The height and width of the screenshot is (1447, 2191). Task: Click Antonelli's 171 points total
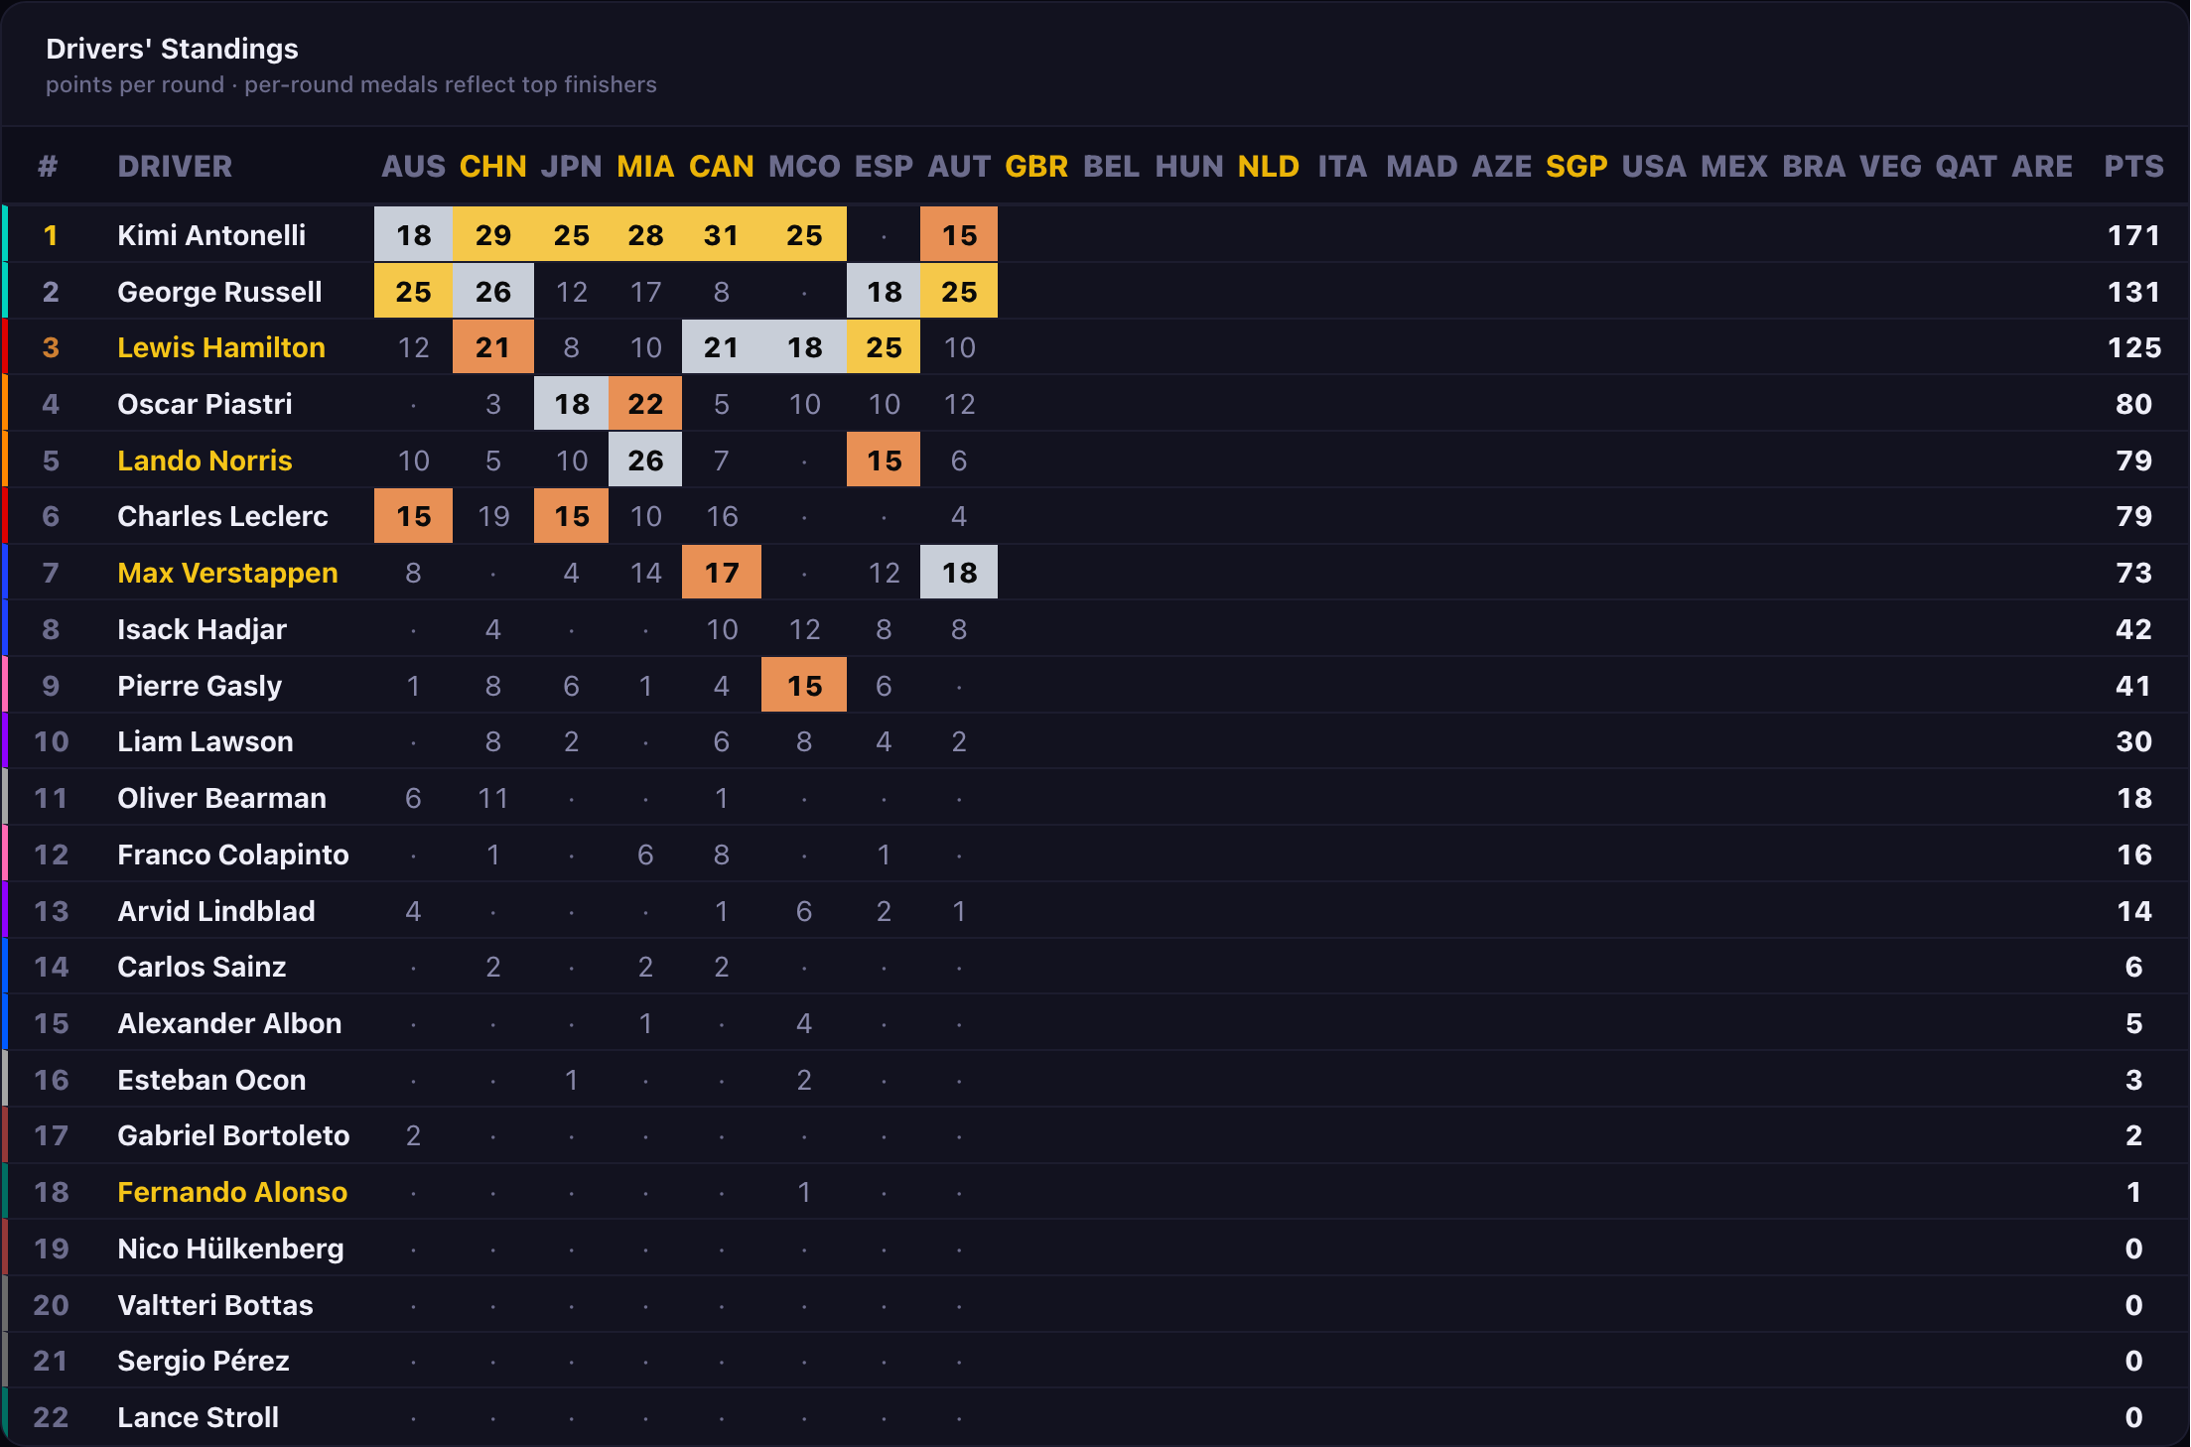pos(2133,235)
